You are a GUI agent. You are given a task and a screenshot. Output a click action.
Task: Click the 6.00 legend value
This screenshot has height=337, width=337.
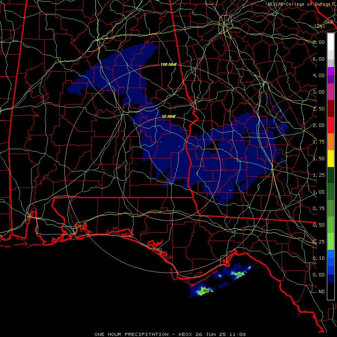[x=319, y=59]
